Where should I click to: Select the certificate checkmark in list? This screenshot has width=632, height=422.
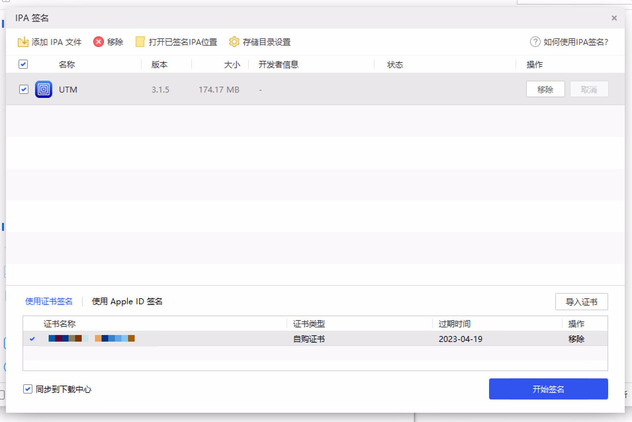[x=32, y=339]
